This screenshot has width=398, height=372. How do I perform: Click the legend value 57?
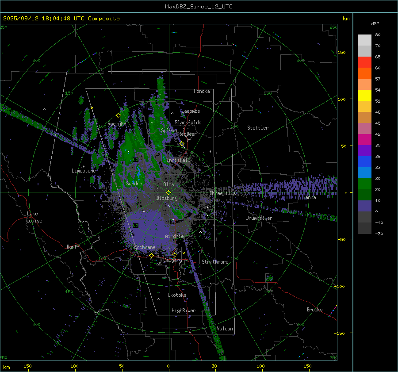click(378, 79)
